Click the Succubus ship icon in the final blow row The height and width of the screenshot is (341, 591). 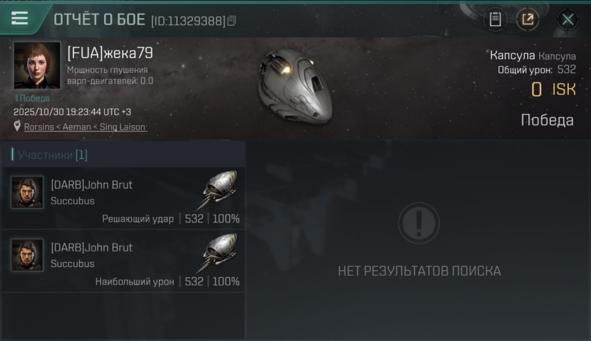[217, 190]
